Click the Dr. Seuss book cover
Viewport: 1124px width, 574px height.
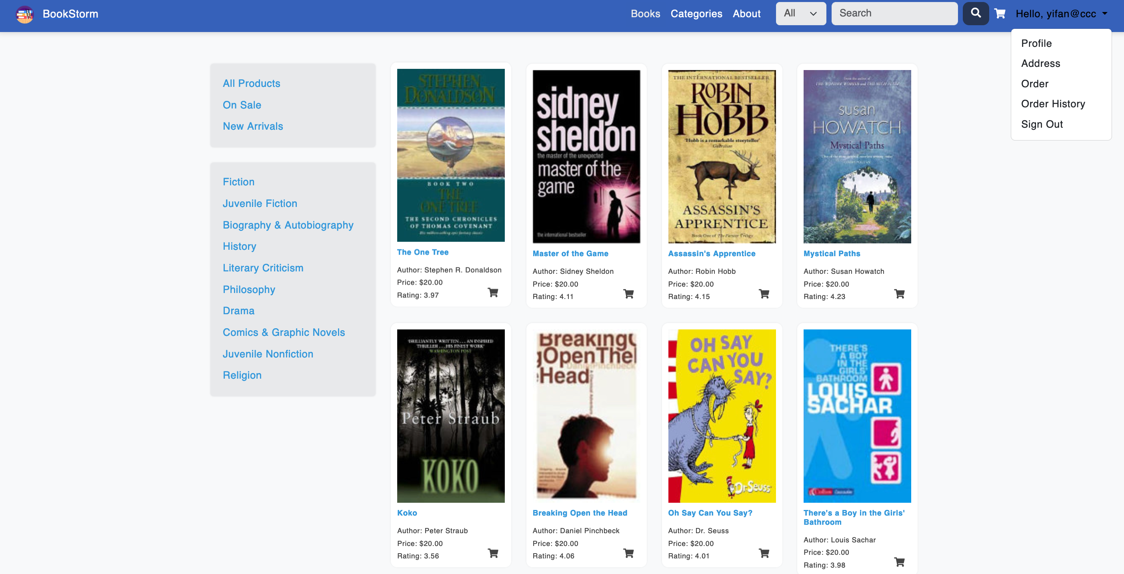[x=722, y=415]
